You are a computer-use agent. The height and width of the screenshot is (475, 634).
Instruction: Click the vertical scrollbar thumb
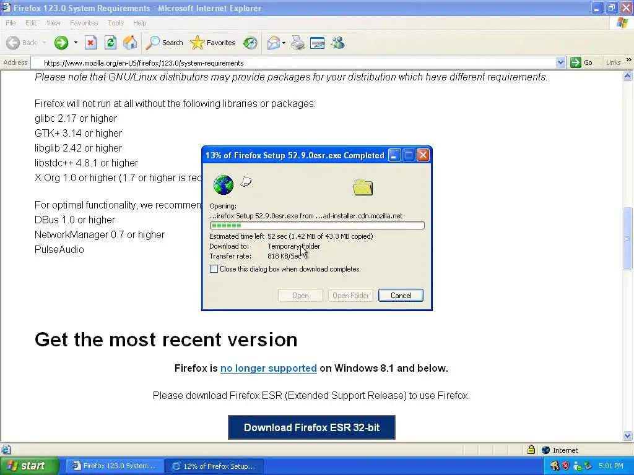point(628,238)
